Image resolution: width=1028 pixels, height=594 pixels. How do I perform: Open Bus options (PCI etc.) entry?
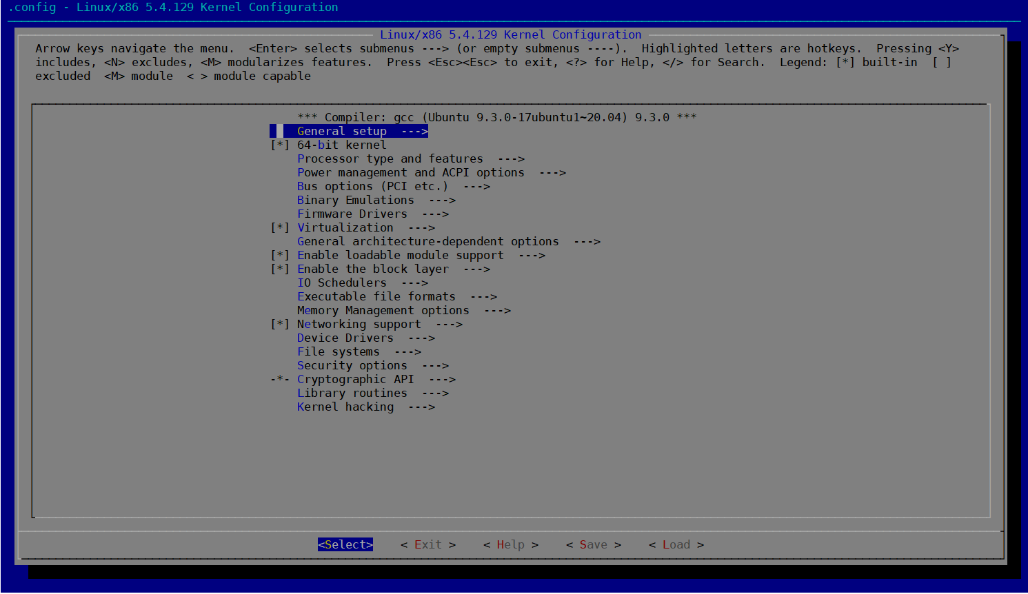click(x=372, y=186)
